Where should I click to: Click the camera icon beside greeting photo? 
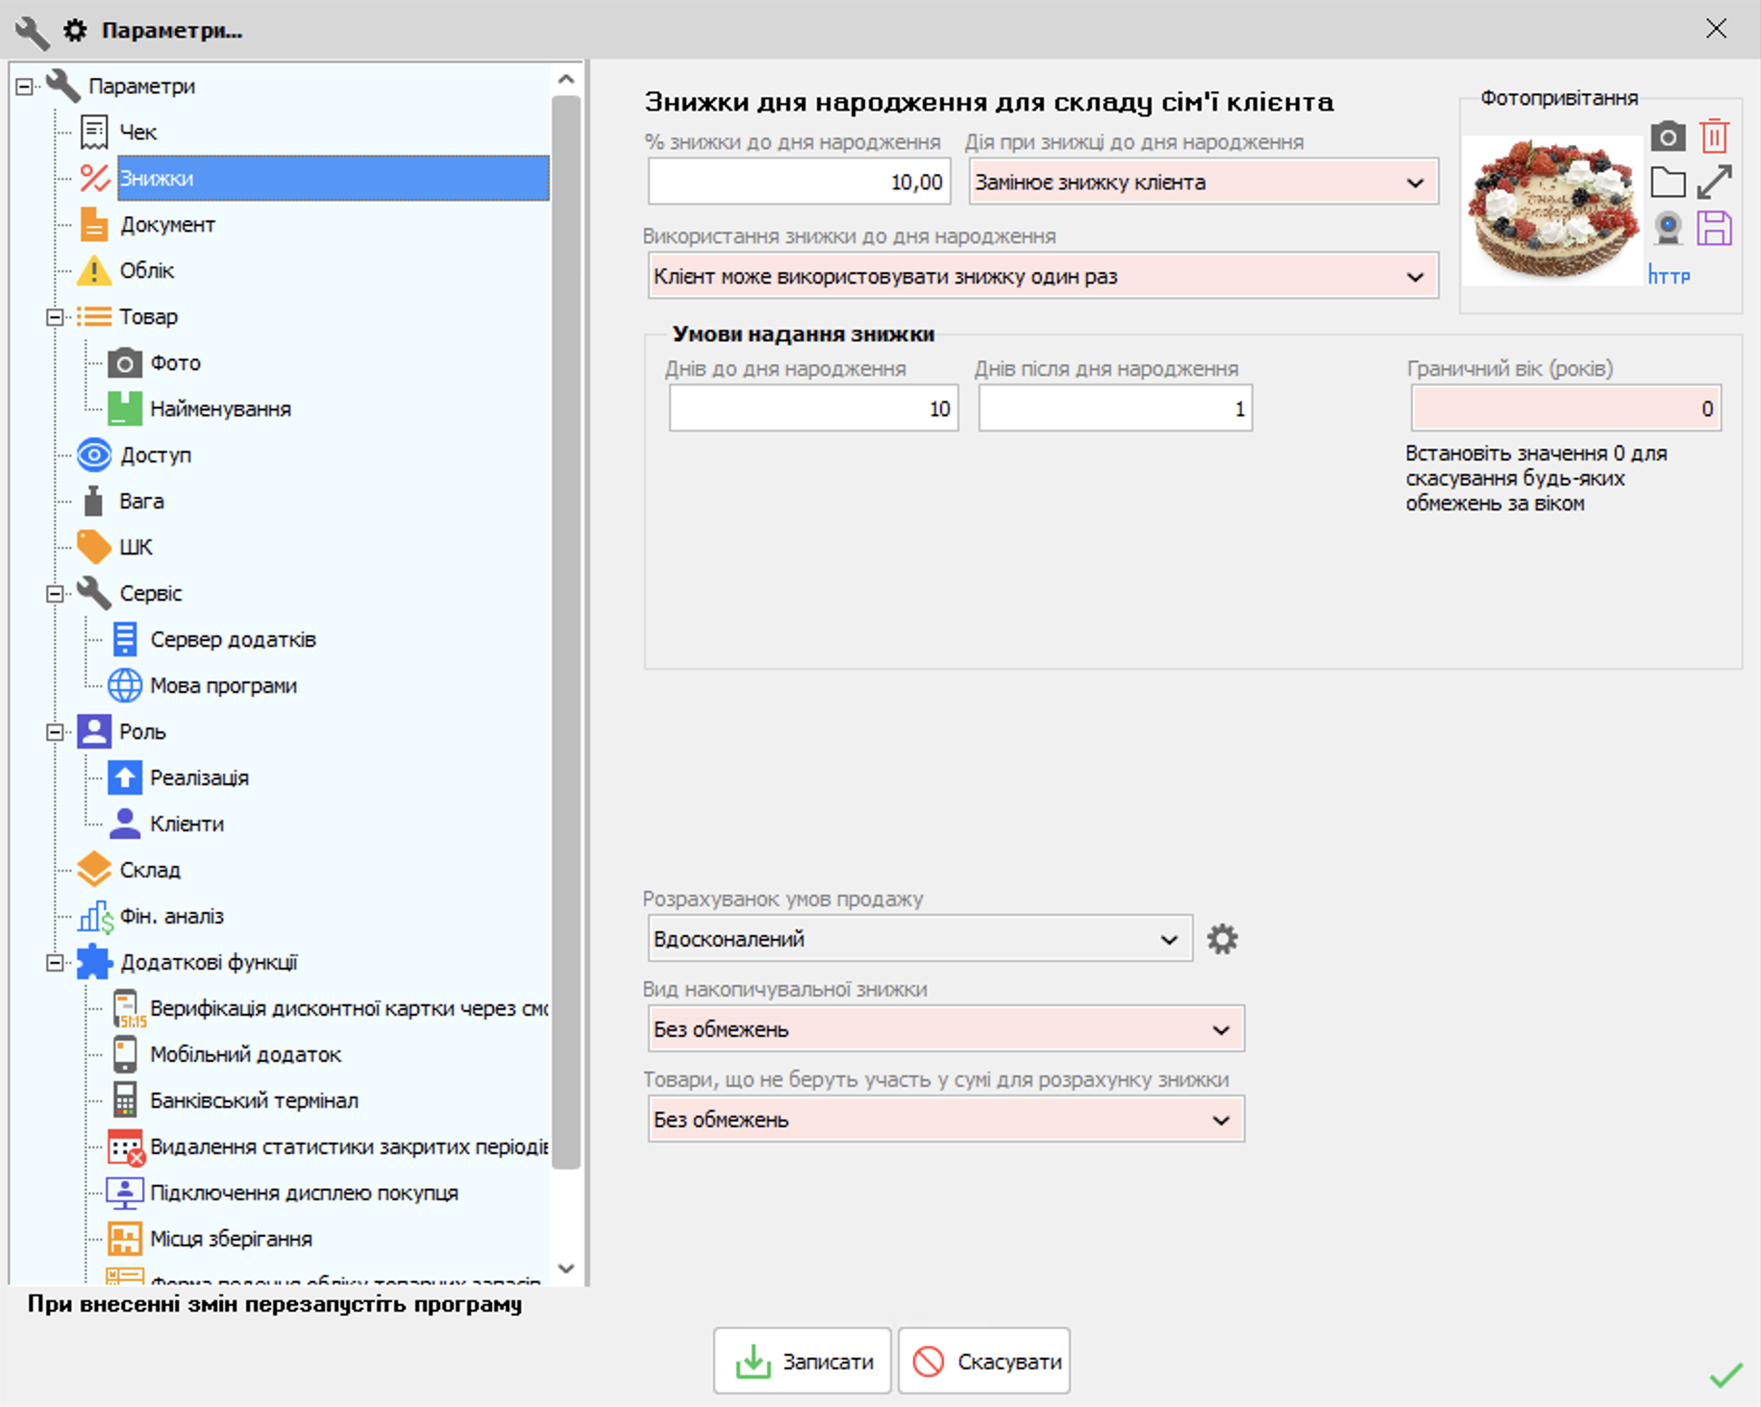point(1668,136)
